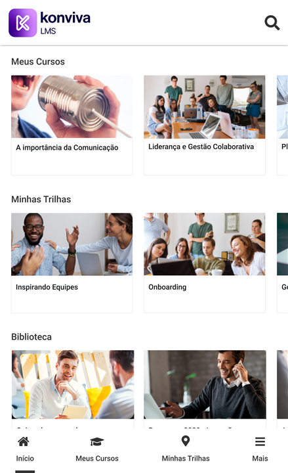288x473 pixels.
Task: Click the Onboarding trail title
Action: point(167,287)
